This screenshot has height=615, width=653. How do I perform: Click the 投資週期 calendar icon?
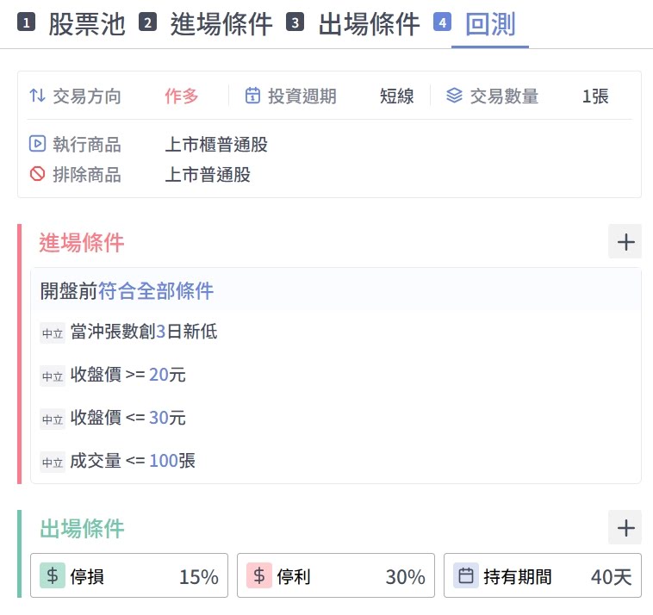[x=252, y=96]
